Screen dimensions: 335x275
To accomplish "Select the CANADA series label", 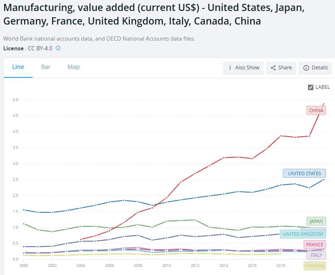I will pos(314,266).
